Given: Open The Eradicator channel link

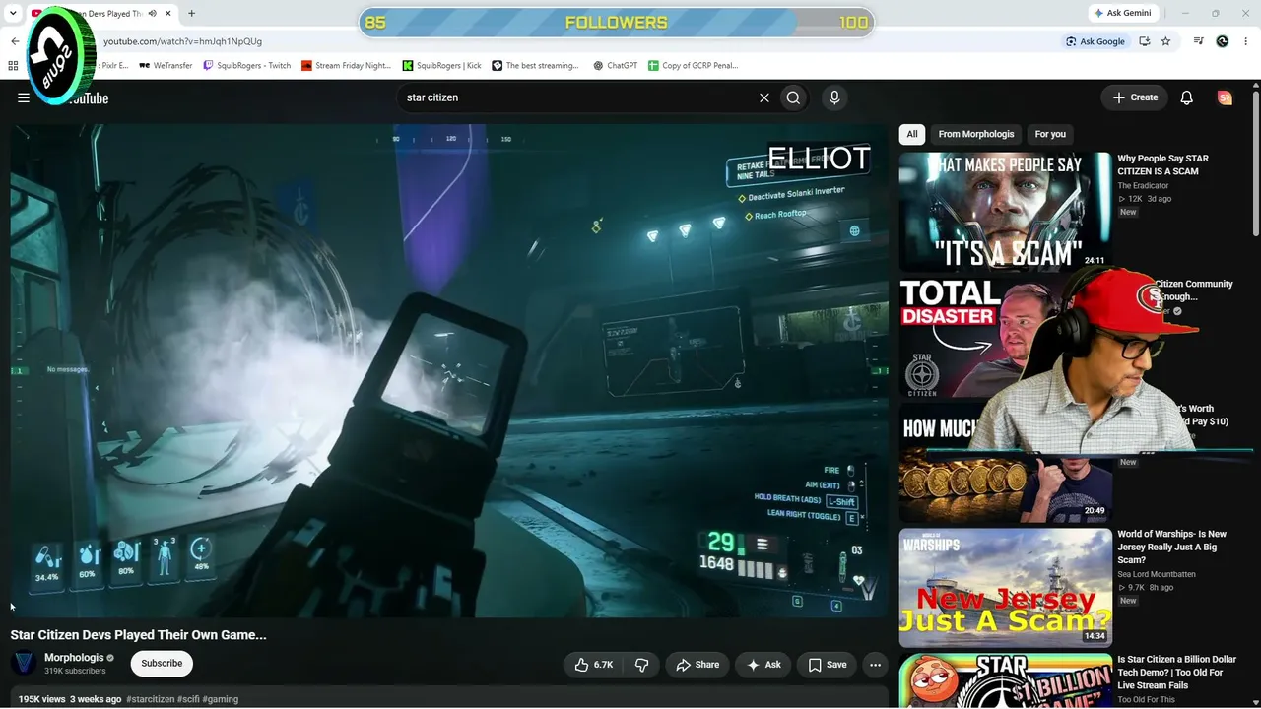Looking at the screenshot, I should [1143, 185].
